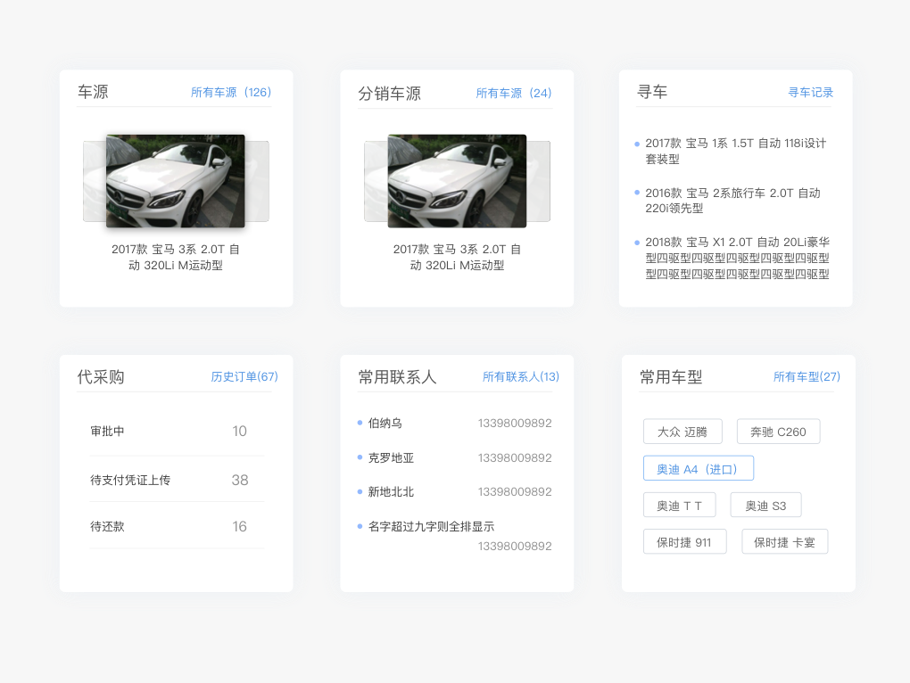The height and width of the screenshot is (683, 910).
Task: Click the 车源 card heading
Action: pyautogui.click(x=93, y=92)
